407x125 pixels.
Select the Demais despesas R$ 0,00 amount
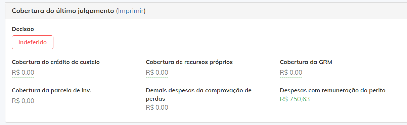157,108
